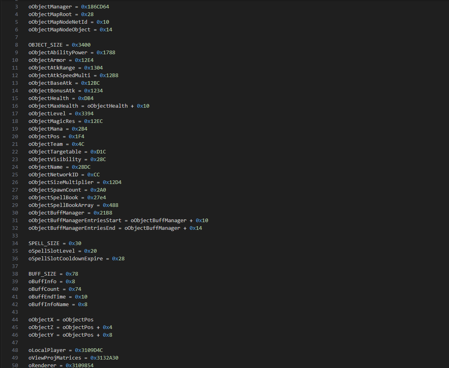449x368 pixels.
Task: Click oObjectTeam variable name
Action: pos(45,144)
